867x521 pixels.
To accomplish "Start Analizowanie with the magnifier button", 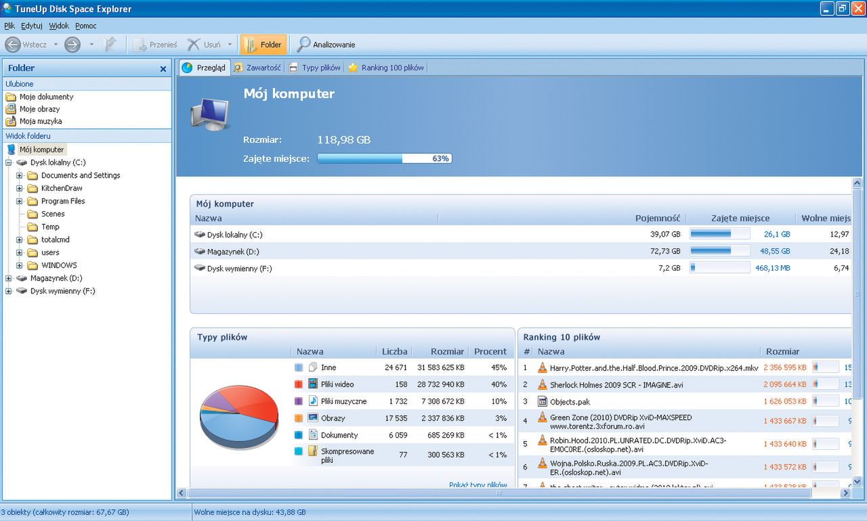I will click(326, 45).
